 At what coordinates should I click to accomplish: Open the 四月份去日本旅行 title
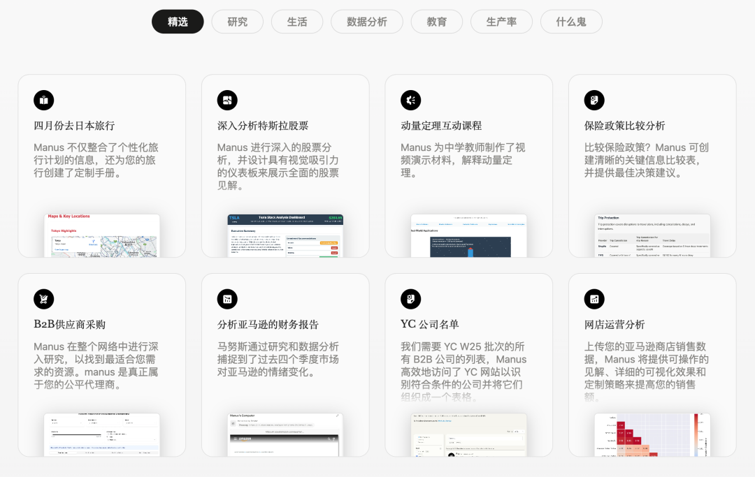(x=74, y=126)
